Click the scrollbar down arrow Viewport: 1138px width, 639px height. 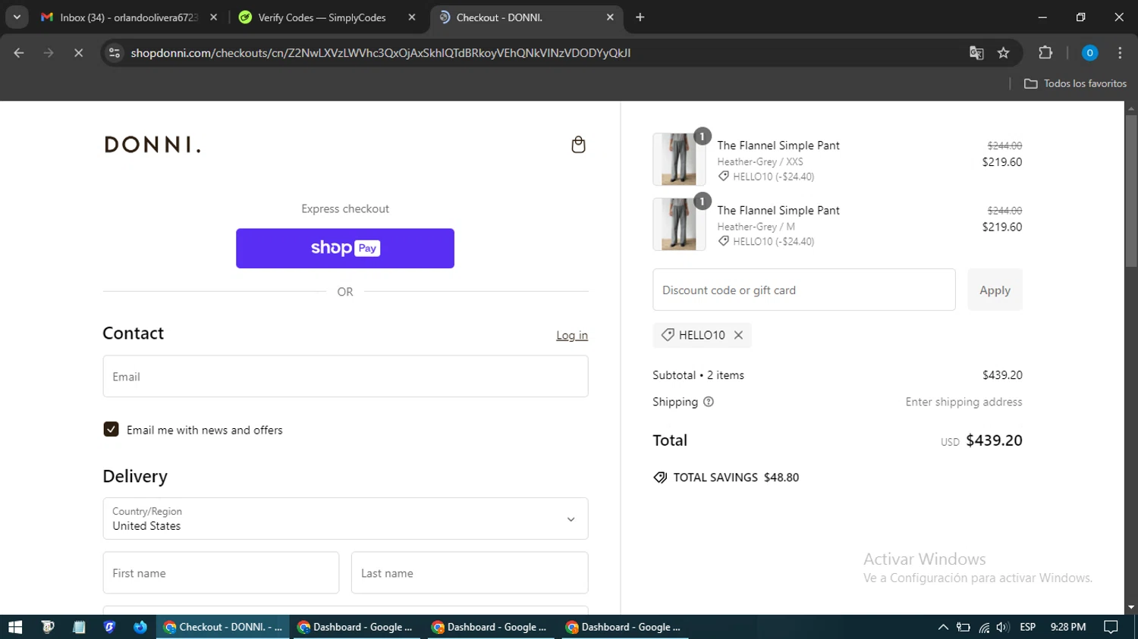coord(1131,607)
